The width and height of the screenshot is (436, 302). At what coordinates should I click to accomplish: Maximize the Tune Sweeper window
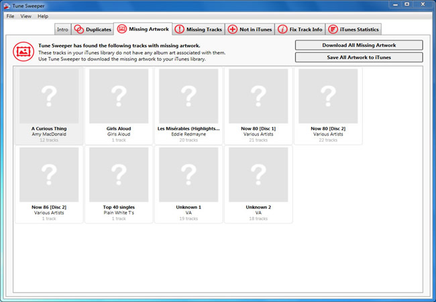406,5
